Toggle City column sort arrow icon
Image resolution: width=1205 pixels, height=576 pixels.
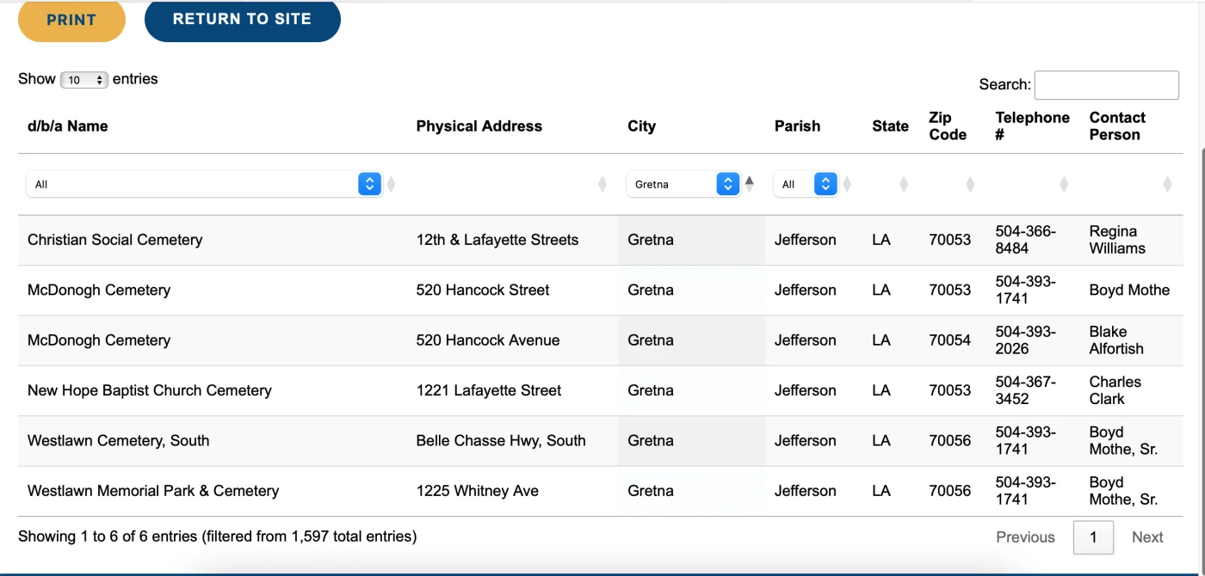[x=749, y=183]
